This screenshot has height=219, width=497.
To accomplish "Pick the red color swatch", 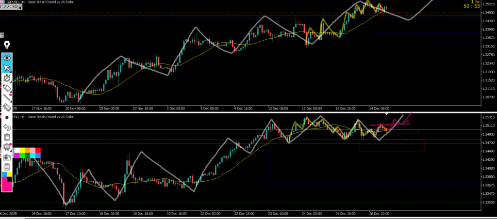I will (38, 150).
